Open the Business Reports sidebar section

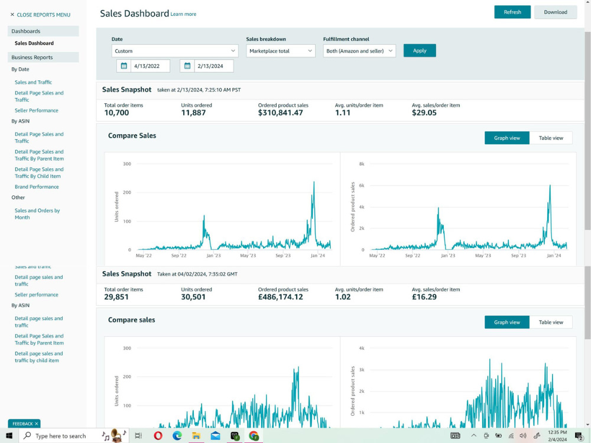43,57
